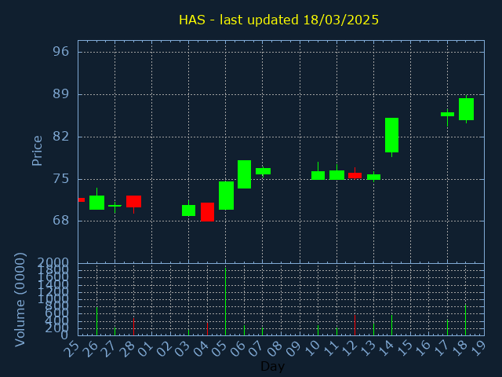This screenshot has width=502, height=377.
Task: Select day label 17 on the x-axis
Action: point(441,349)
